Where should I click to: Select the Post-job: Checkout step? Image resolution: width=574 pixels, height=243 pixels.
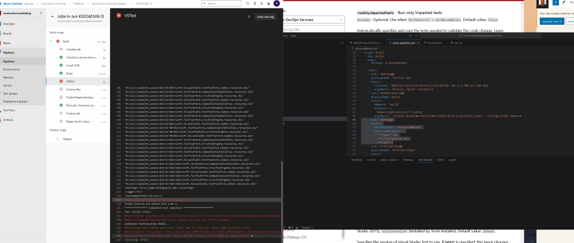point(78,105)
